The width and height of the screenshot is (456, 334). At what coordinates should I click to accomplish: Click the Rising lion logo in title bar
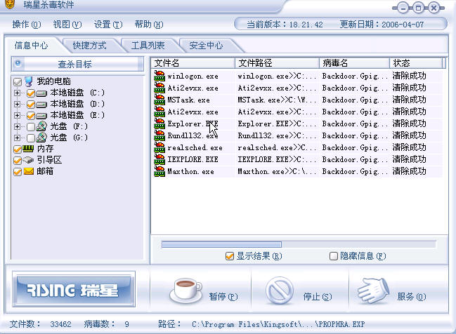click(x=10, y=4)
